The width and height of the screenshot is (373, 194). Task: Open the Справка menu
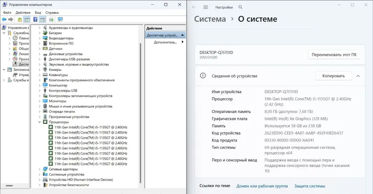(52, 13)
